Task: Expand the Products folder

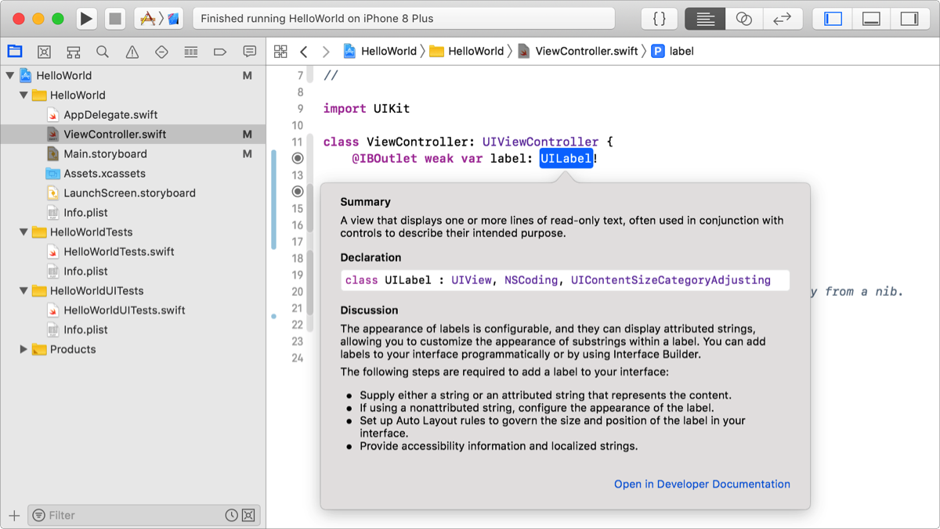Action: (23, 350)
